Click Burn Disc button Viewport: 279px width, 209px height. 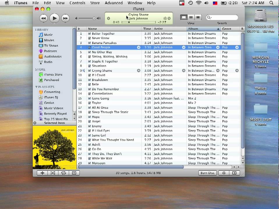click(x=207, y=173)
